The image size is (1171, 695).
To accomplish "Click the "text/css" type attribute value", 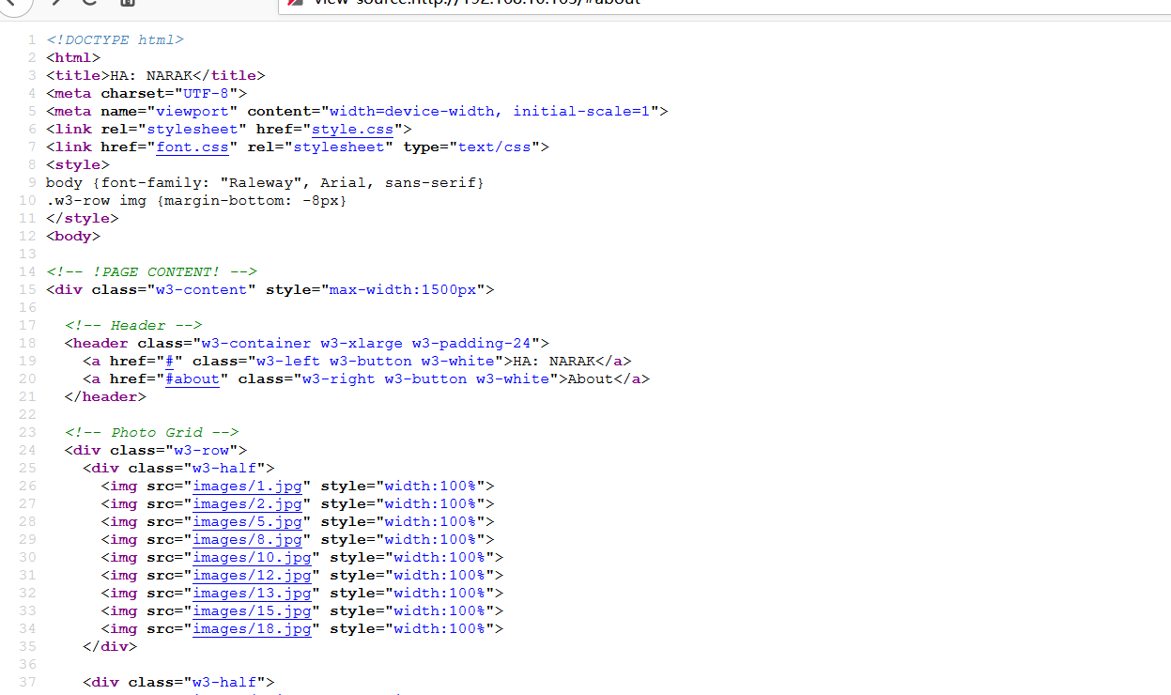I will [494, 147].
